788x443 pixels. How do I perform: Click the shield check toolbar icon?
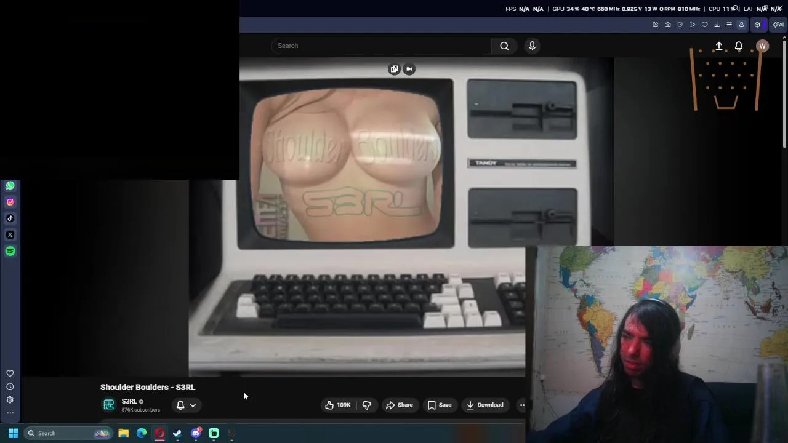(680, 25)
